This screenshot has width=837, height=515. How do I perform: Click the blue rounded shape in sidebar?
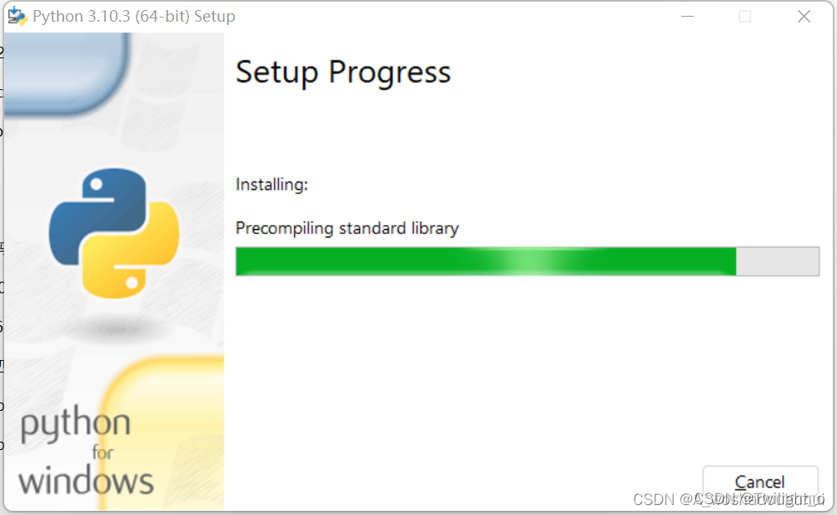66,73
